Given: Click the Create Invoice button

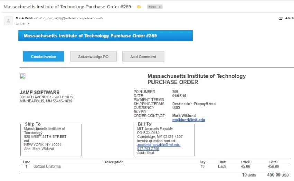Looking at the screenshot, I should pyautogui.click(x=44, y=57).
